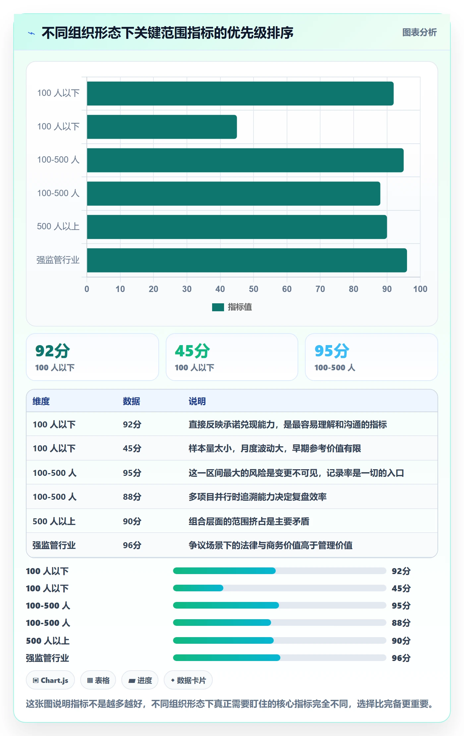Open the 92分 data card
This screenshot has height=736, width=464.
pyautogui.click(x=92, y=357)
